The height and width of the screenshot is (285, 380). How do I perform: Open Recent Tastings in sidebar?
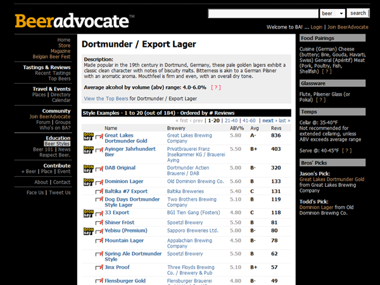point(53,73)
